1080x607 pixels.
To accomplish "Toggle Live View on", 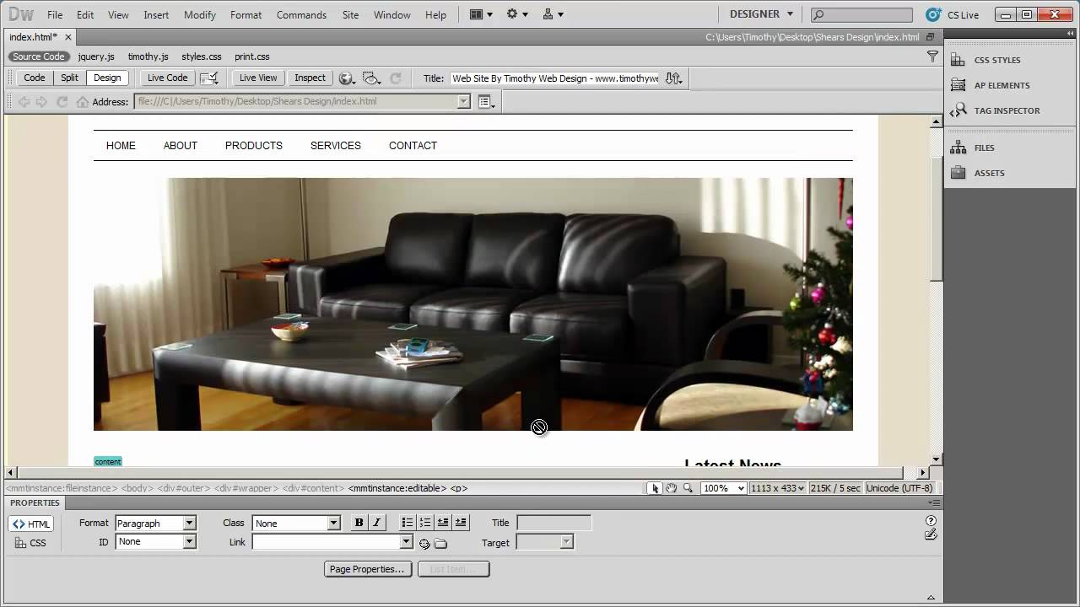I will (257, 78).
